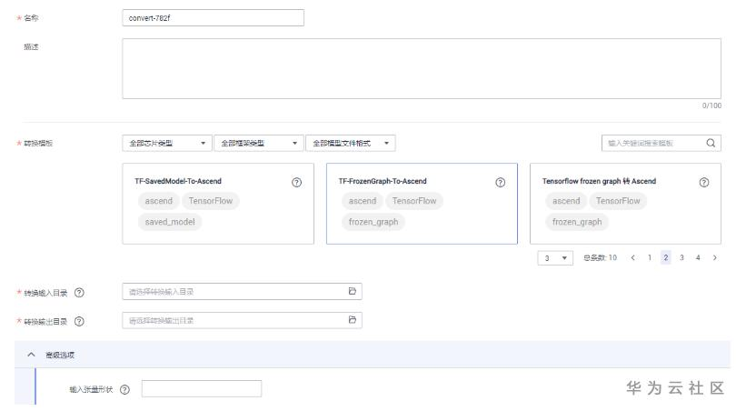736x411 pixels.
Task: Select the TF-SavedModel-To-Ascend template card
Action: [218, 204]
